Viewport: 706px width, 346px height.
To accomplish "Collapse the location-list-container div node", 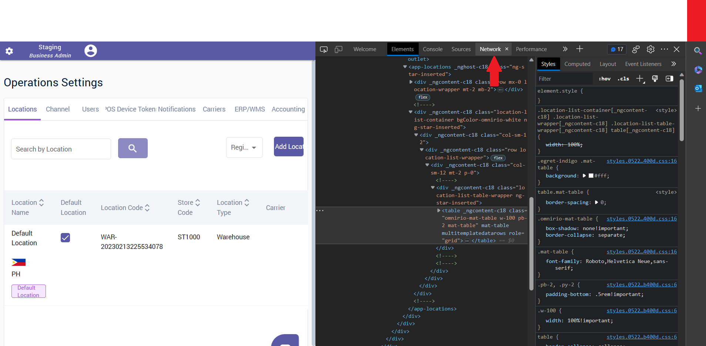I will pos(411,112).
